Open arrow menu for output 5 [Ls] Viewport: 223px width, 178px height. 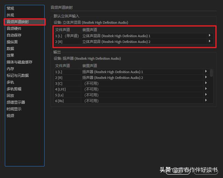tap(206, 94)
